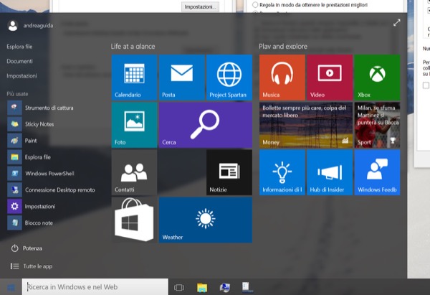Click Impostazioni button in background window
The width and height of the screenshot is (430, 295).
[x=200, y=7]
